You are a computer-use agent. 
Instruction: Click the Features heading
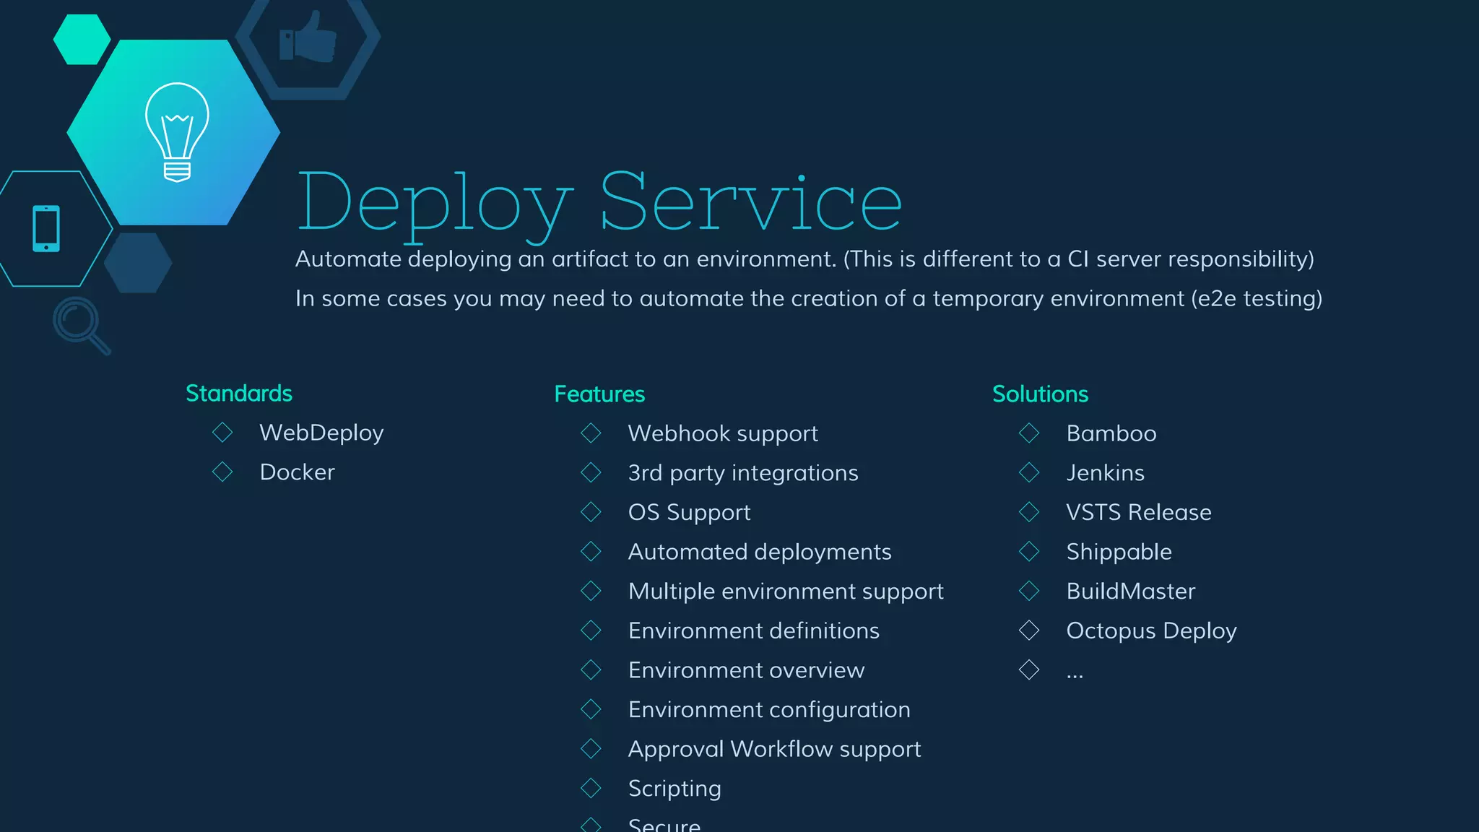pos(599,394)
